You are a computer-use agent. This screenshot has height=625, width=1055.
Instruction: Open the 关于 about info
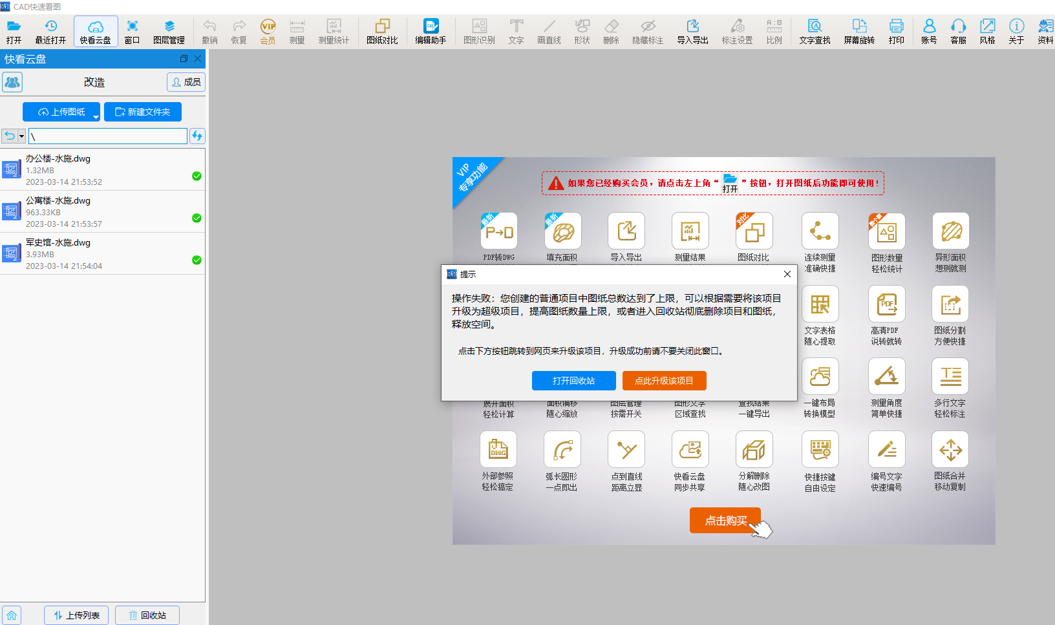pyautogui.click(x=1016, y=31)
